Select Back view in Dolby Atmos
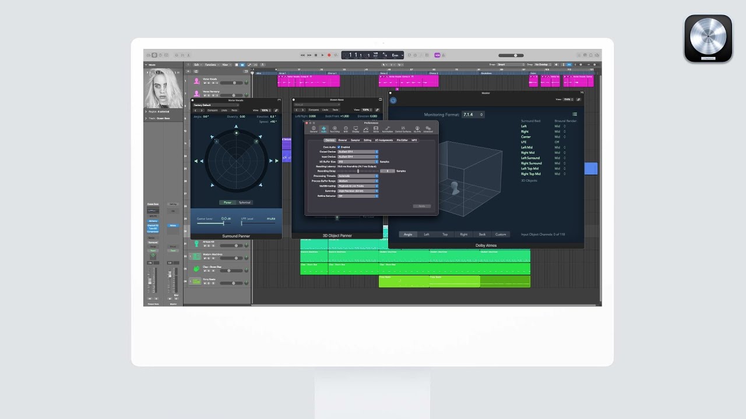 [482, 235]
